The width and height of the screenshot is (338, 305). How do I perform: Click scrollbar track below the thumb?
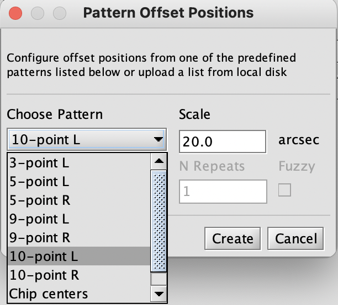159,279
